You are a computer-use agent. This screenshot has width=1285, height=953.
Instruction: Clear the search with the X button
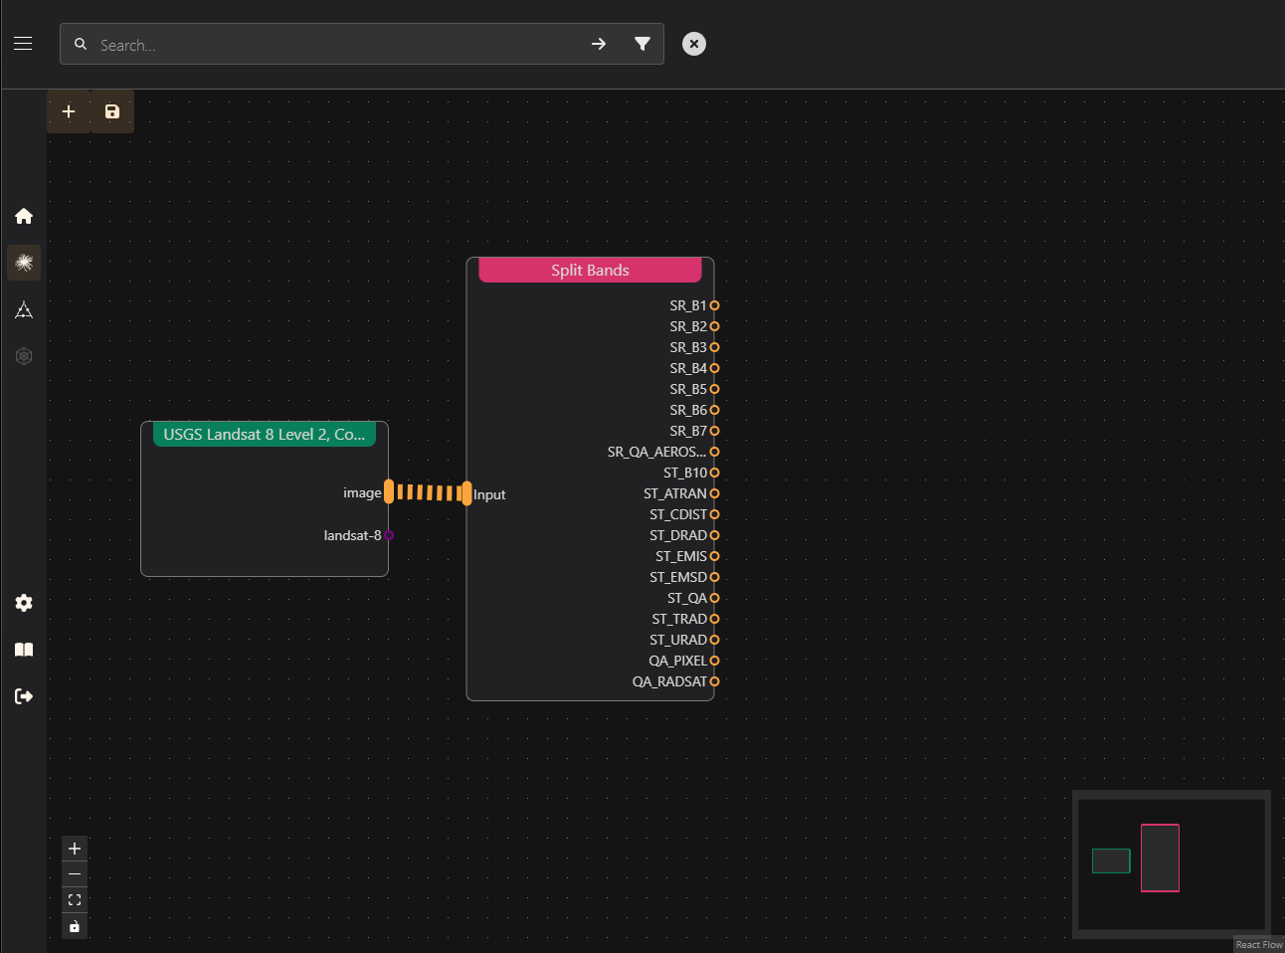(694, 44)
